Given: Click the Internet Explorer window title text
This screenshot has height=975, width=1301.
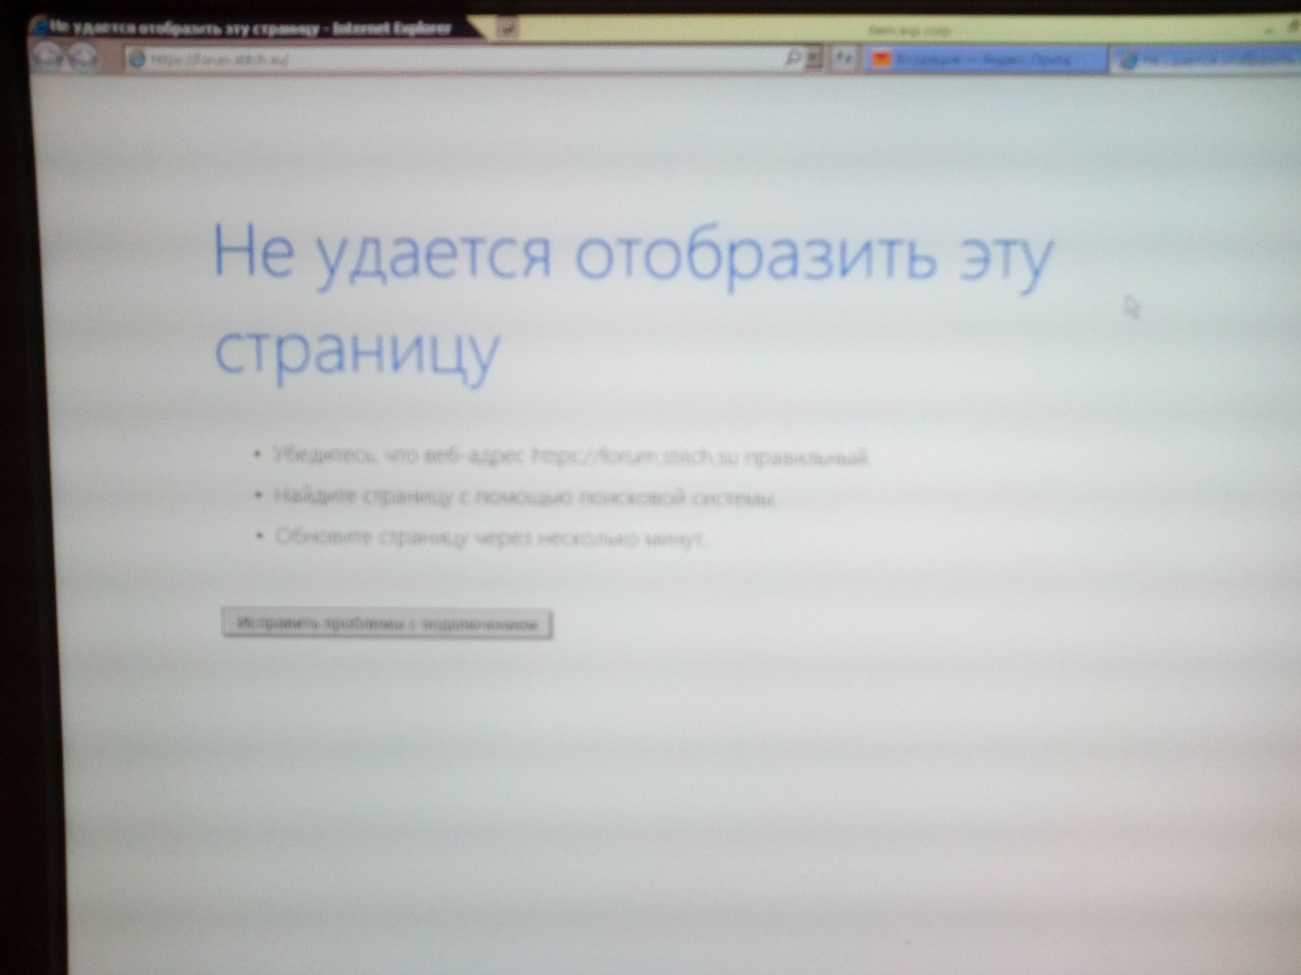Looking at the screenshot, I should [250, 28].
